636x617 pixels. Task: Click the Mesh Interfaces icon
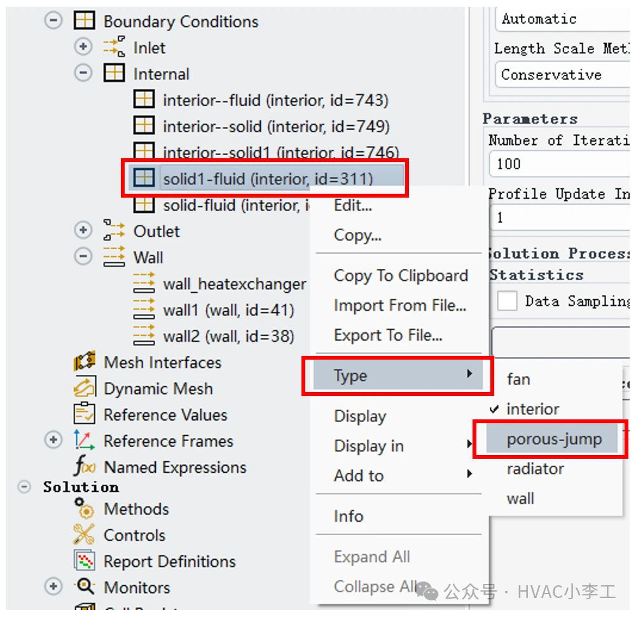click(x=84, y=363)
